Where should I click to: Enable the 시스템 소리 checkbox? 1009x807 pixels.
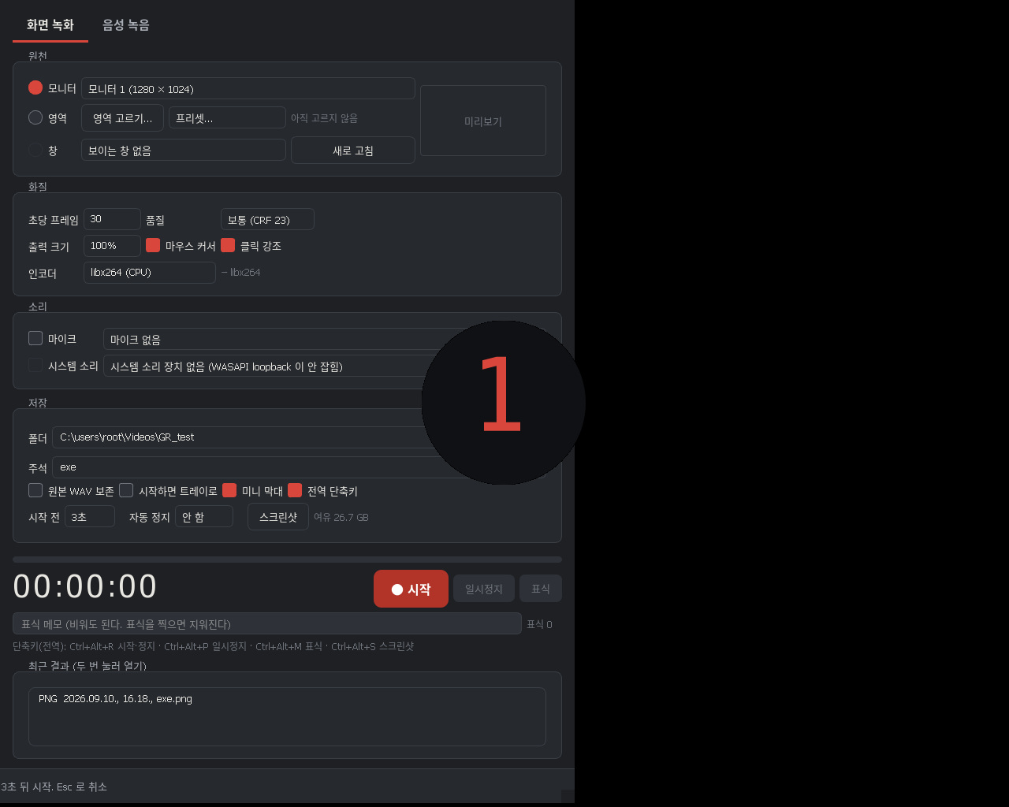pos(35,365)
